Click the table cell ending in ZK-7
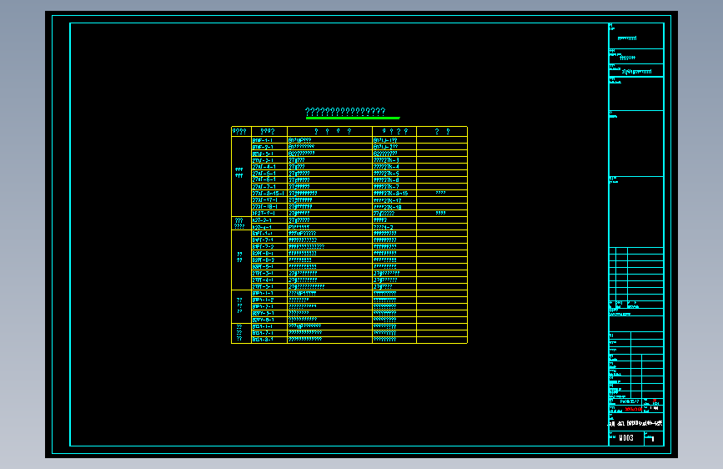The height and width of the screenshot is (469, 723). (394, 187)
